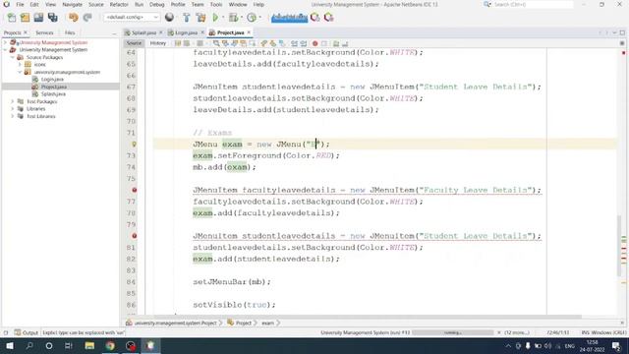Open the default config dropdown

click(132, 18)
